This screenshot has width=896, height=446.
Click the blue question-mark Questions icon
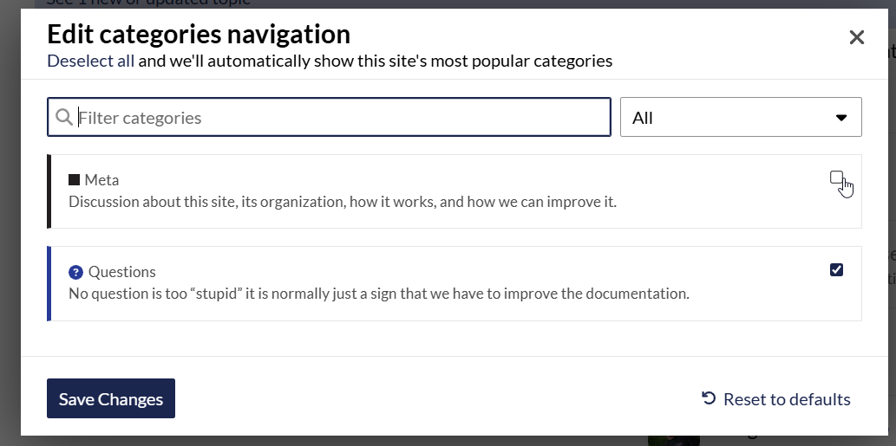(x=75, y=273)
